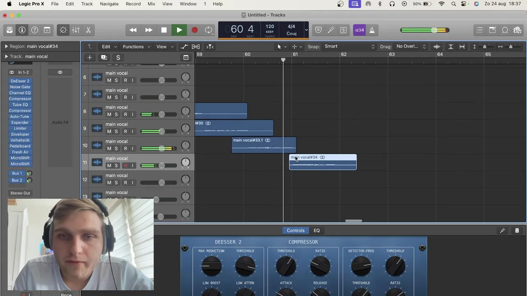Screen dimensions: 527x296
Task: Toggle the Inspector info button
Action: click(22, 30)
